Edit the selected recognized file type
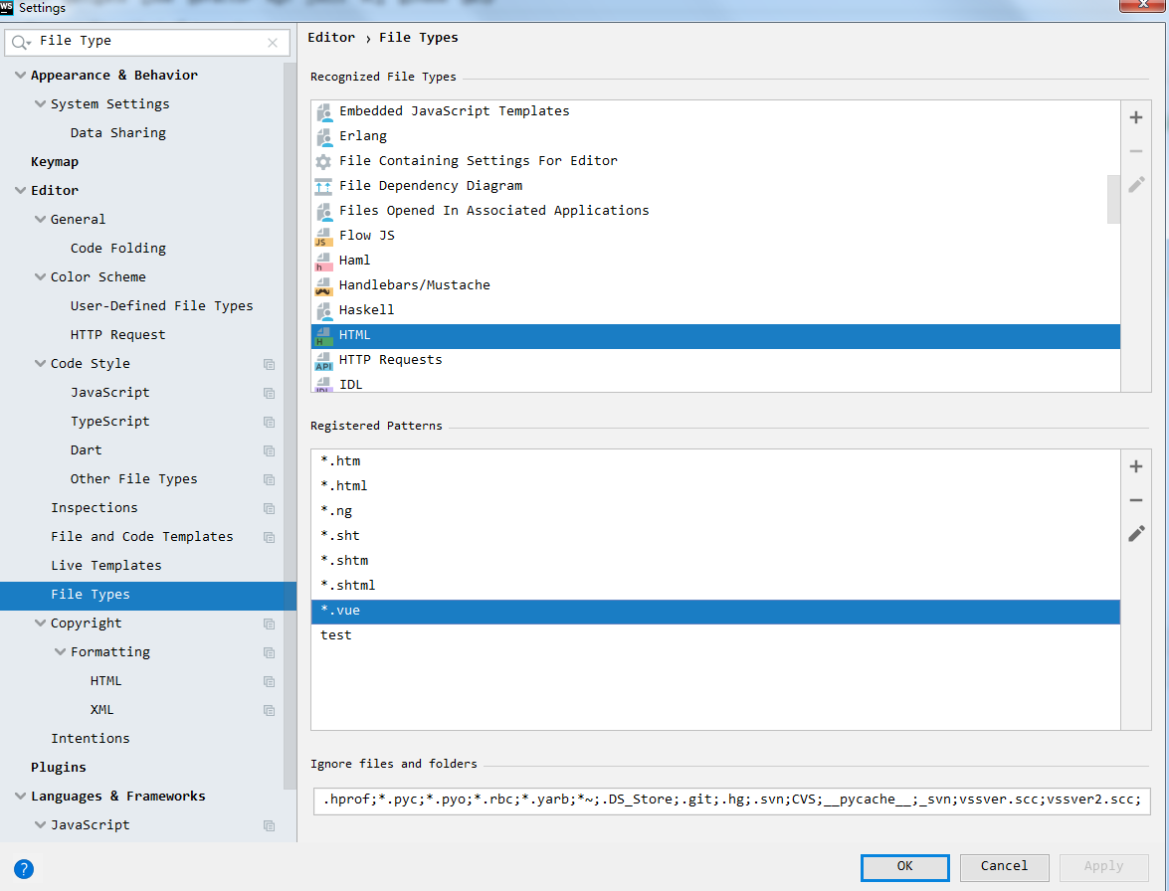This screenshot has height=891, width=1169. point(1135,185)
